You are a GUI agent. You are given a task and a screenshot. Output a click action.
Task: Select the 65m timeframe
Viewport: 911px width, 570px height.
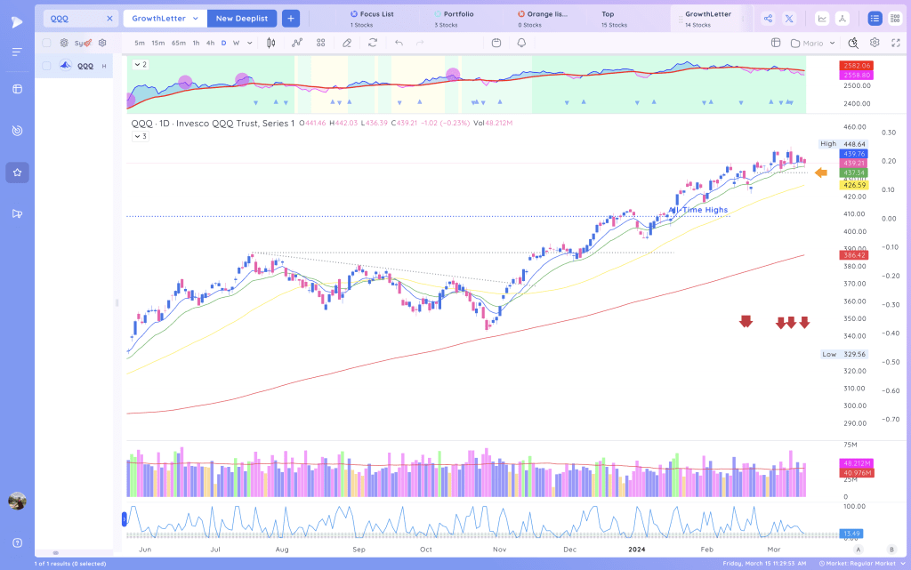coord(178,43)
